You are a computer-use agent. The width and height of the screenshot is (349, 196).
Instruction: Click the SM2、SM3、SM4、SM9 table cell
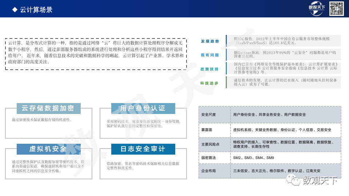(253, 158)
